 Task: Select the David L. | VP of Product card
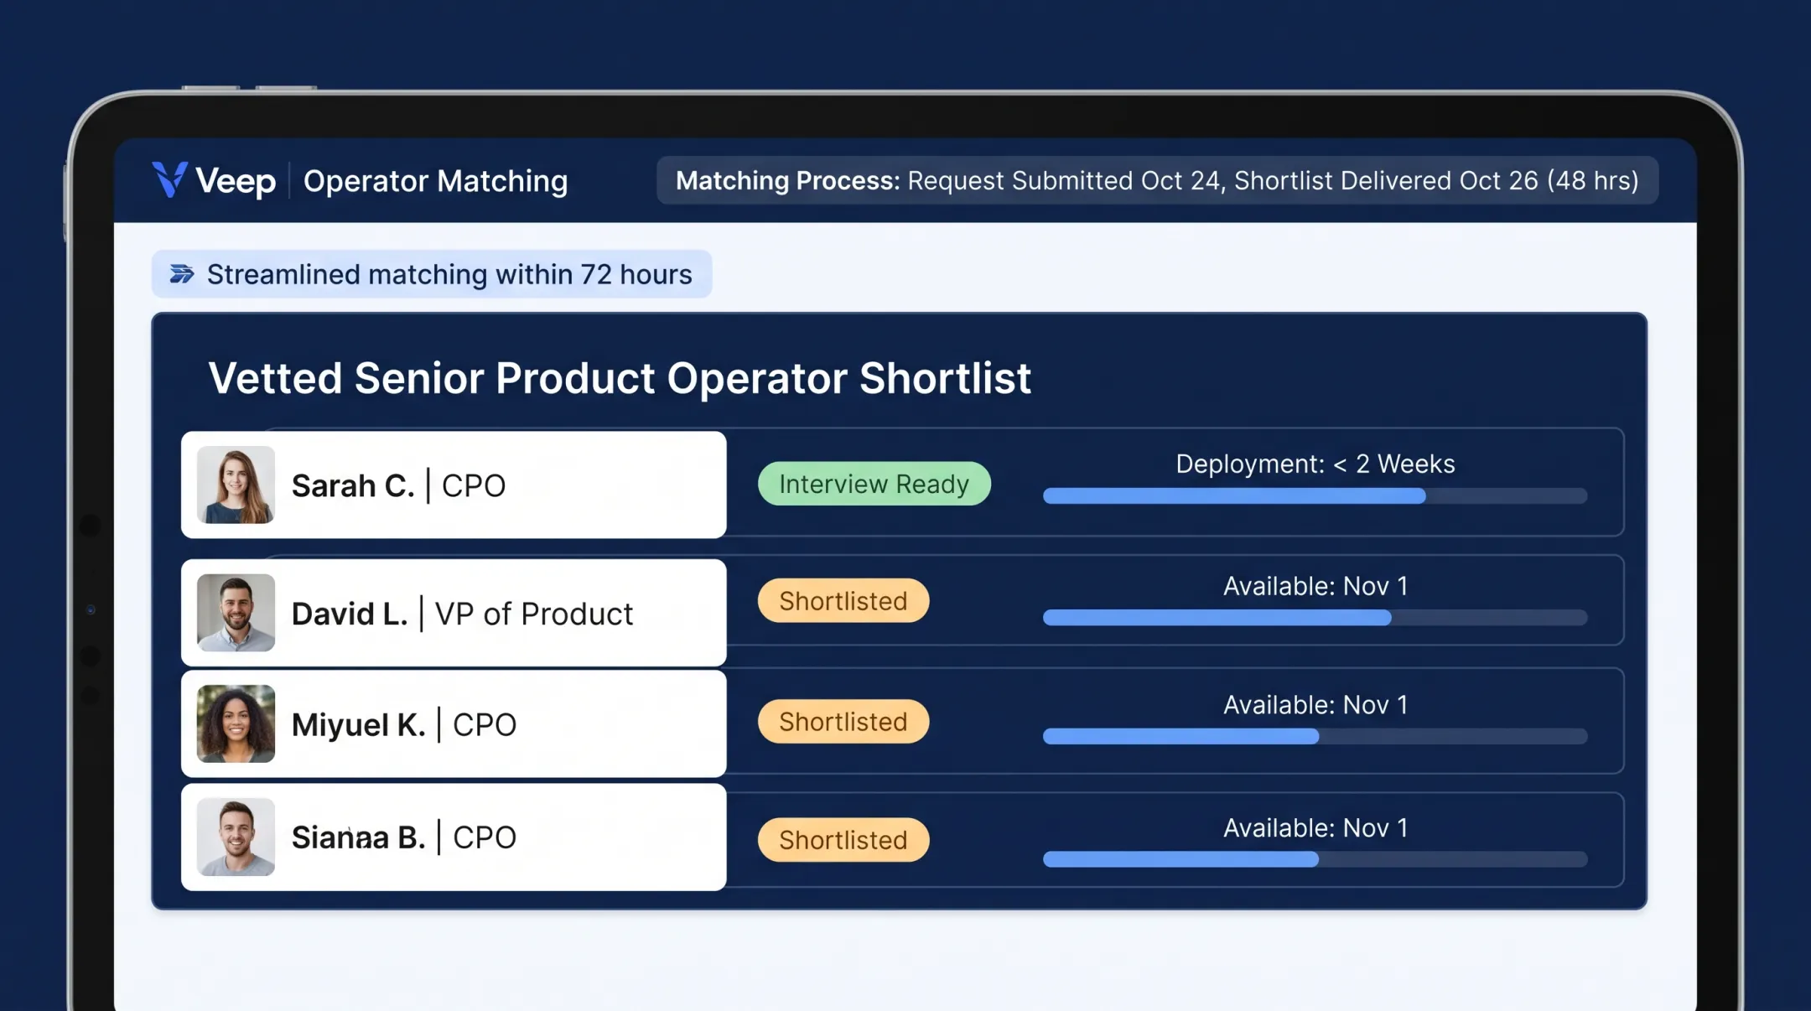454,613
